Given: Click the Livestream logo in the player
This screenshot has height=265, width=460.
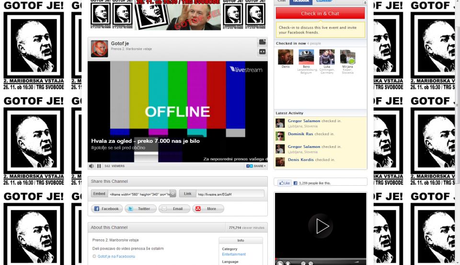Looking at the screenshot, I should (x=246, y=70).
